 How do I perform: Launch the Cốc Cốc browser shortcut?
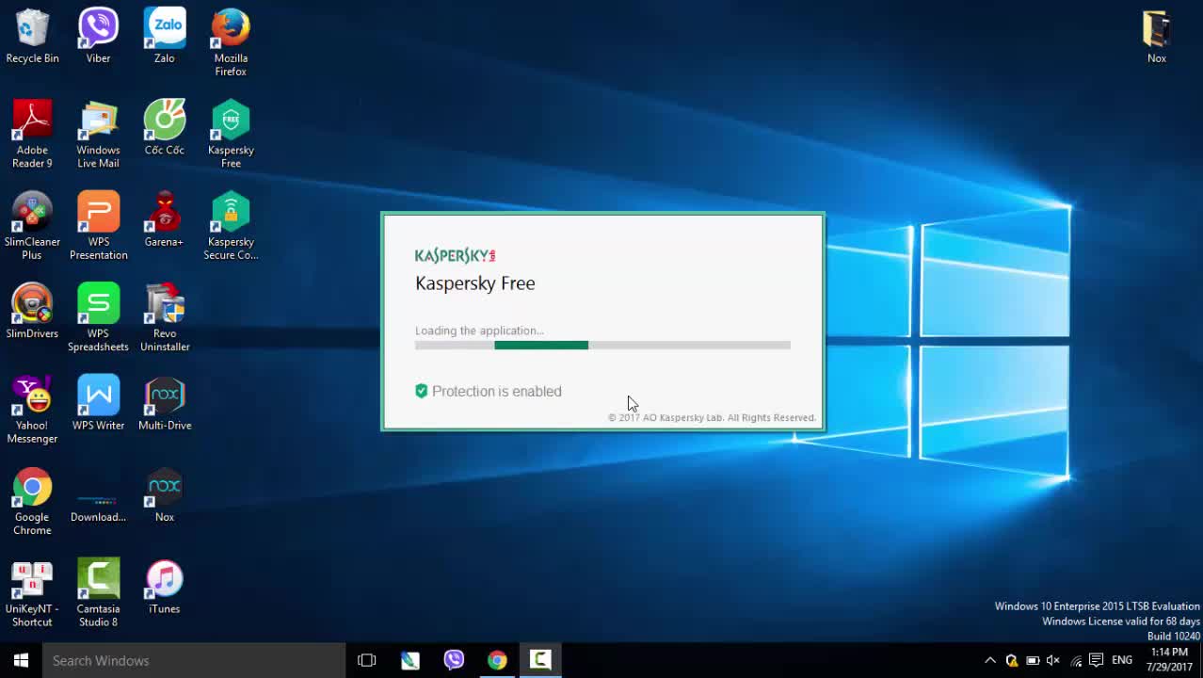(x=165, y=128)
